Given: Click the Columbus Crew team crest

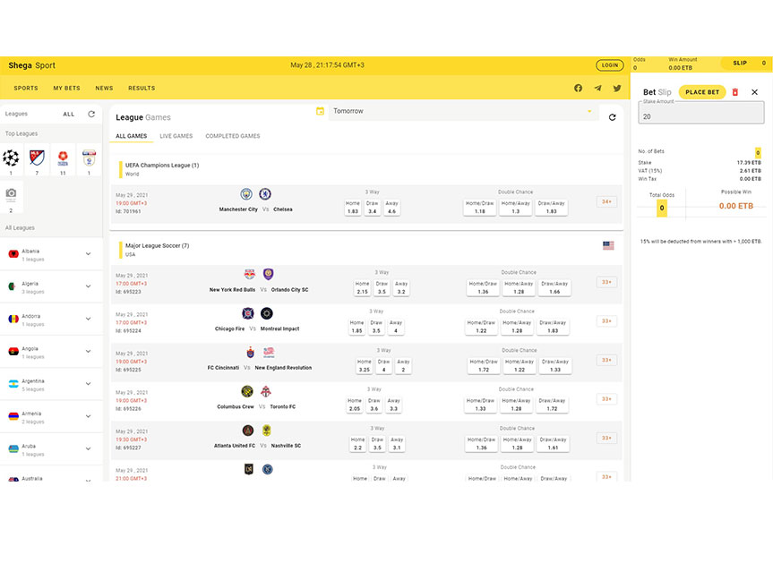Looking at the screenshot, I should coord(247,391).
